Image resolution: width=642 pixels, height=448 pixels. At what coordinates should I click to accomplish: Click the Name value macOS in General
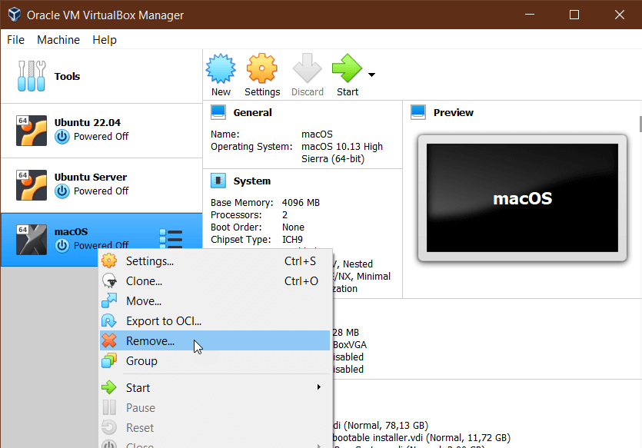[317, 134]
